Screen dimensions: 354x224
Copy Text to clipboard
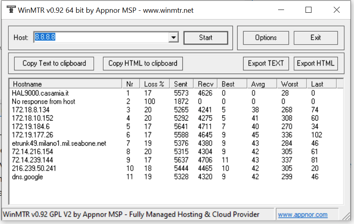coord(54,63)
